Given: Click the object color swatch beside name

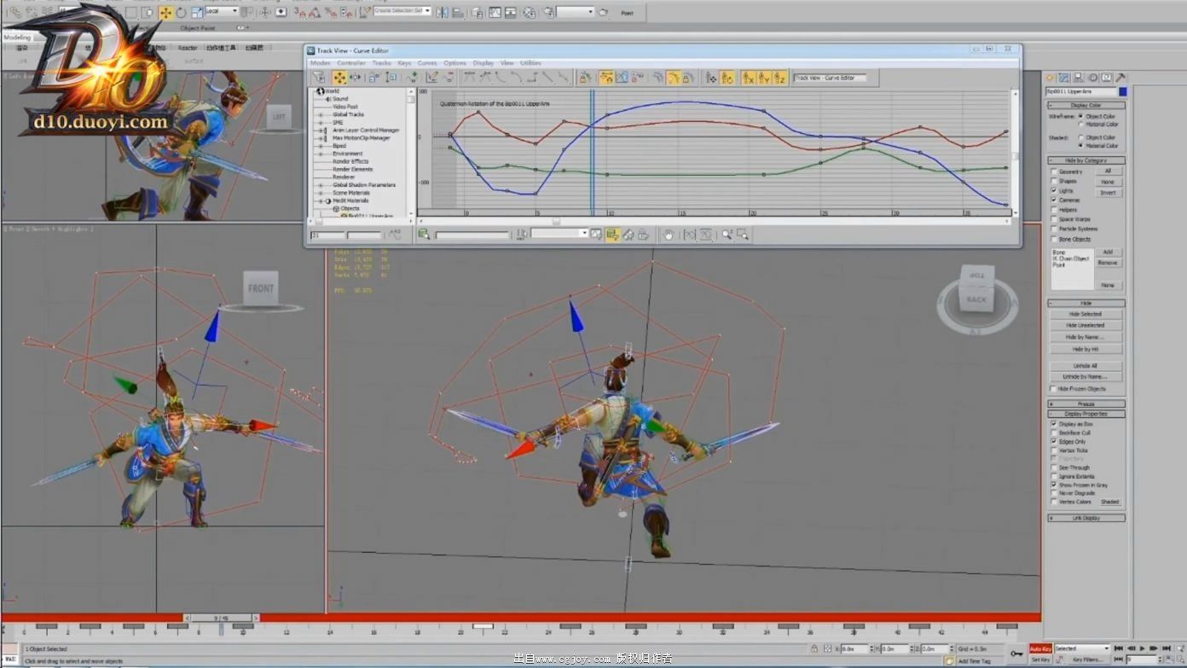Looking at the screenshot, I should 1123,91.
